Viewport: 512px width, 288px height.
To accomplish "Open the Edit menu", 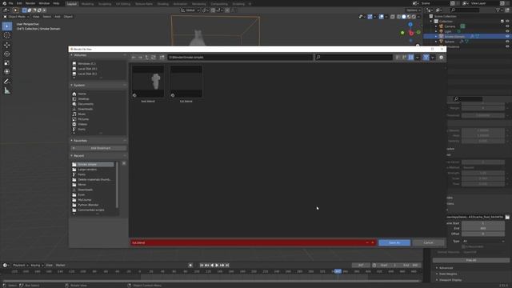I will click(19, 3).
